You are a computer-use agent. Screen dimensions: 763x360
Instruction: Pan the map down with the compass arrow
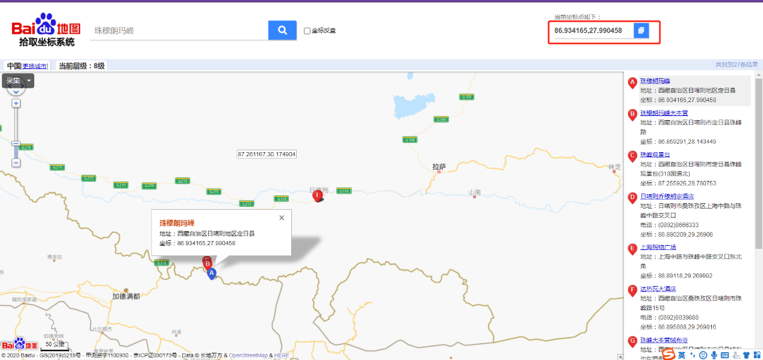click(16, 92)
